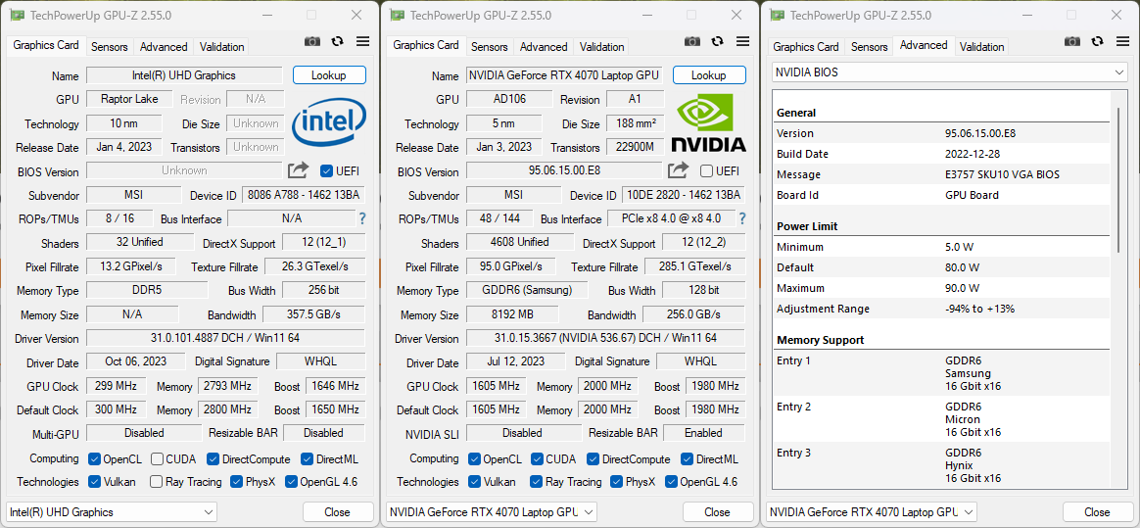This screenshot has height=528, width=1140.
Task: Toggle Ray Tracing checkbox in RTX 4070 window
Action: pos(536,481)
